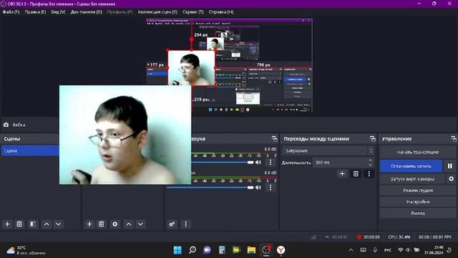The height and width of the screenshot is (258, 458).
Task: Add a new scene with plus icon
Action: [7, 224]
